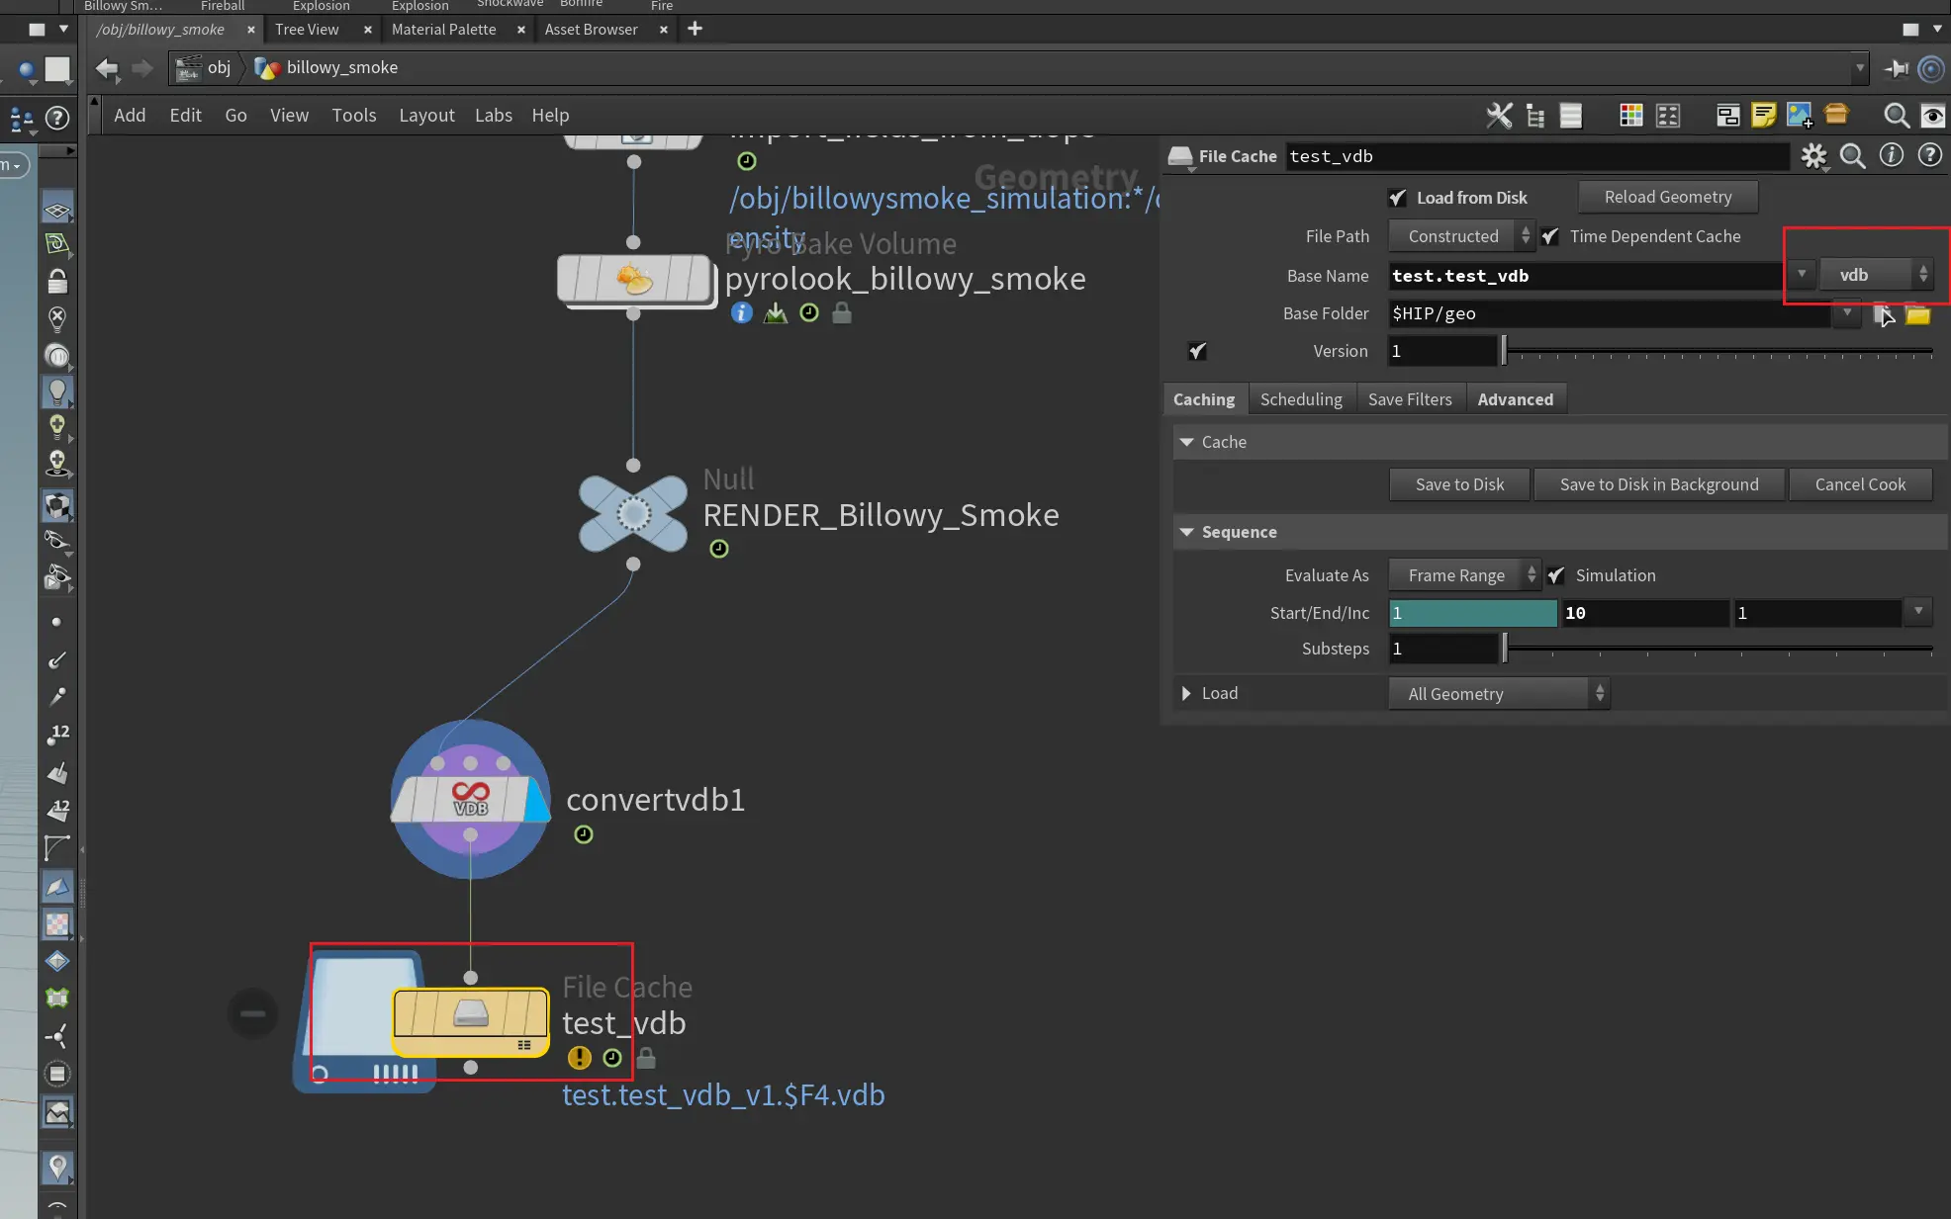The image size is (1951, 1219).
Task: Open the Evaluate As Frame Range dropdown
Action: [1464, 575]
